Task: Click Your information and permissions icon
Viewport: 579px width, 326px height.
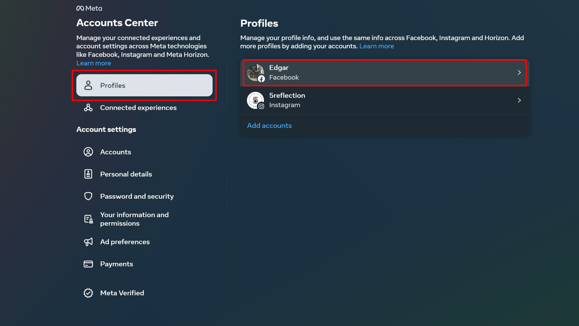Action: 88,219
